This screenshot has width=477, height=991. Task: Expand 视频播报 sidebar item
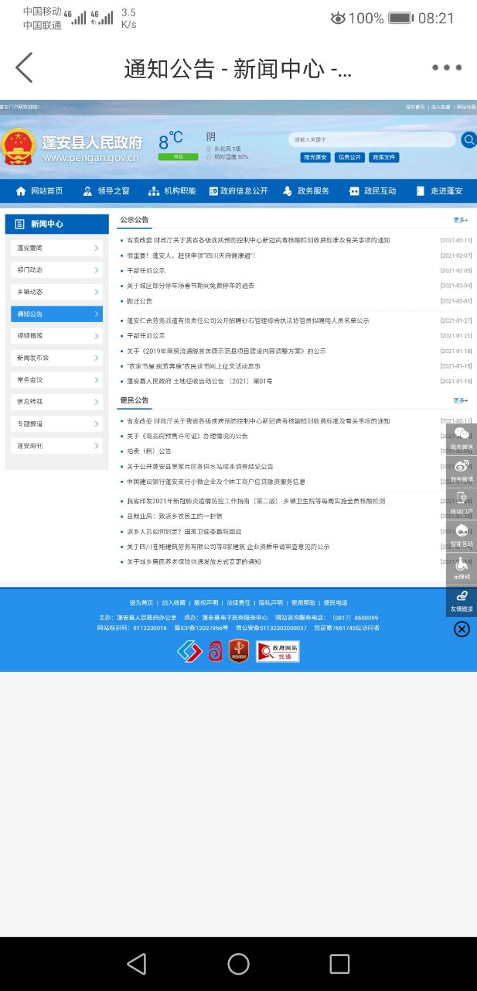pyautogui.click(x=56, y=336)
